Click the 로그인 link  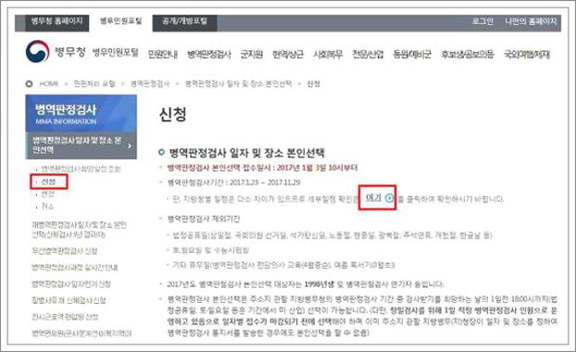pos(482,21)
